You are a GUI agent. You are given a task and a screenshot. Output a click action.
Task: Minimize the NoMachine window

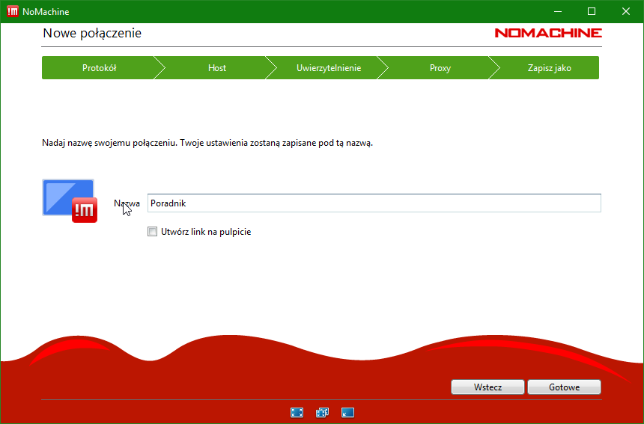point(556,11)
